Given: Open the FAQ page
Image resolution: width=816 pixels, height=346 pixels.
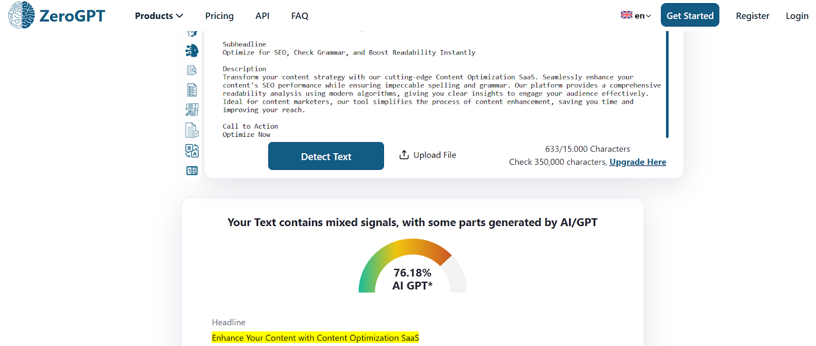Looking at the screenshot, I should coord(299,16).
